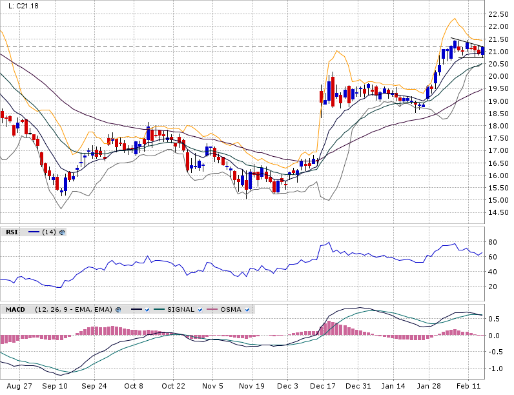The width and height of the screenshot is (514, 395).
Task: Click the teal SIGNAL line color swatch
Action: pyautogui.click(x=159, y=310)
